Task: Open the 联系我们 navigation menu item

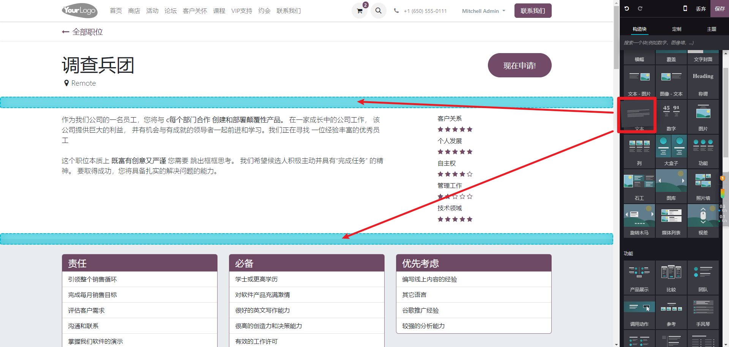Action: click(289, 11)
